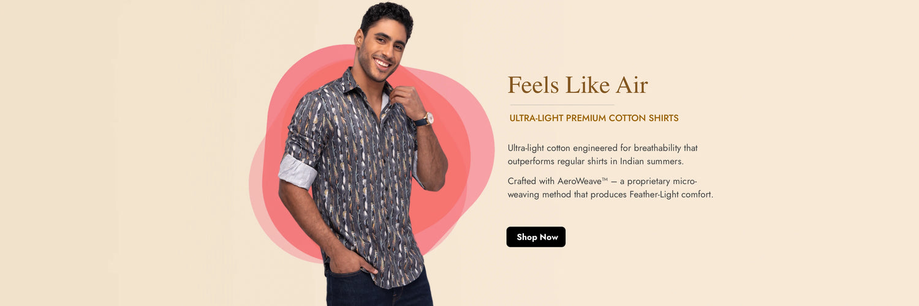This screenshot has width=919, height=306.
Task: Click the model's wristwatch
Action: (x=424, y=120)
